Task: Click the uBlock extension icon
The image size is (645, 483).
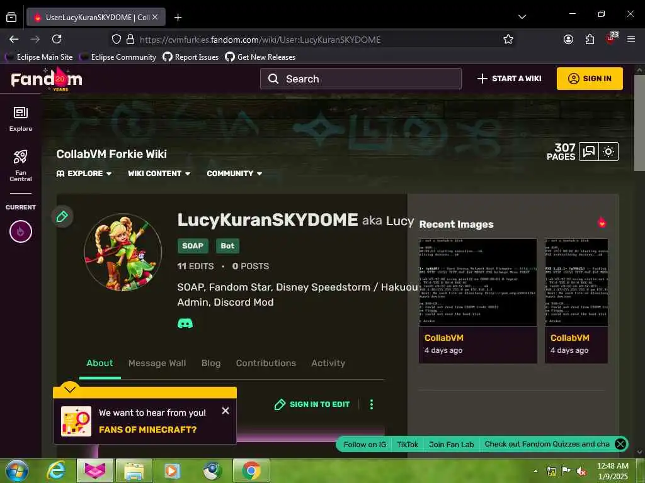Action: [611, 38]
